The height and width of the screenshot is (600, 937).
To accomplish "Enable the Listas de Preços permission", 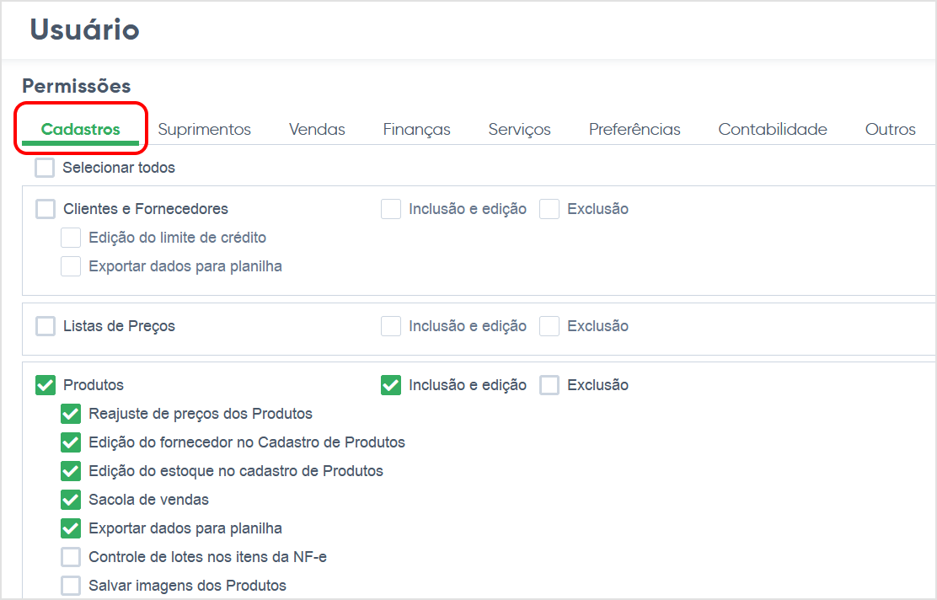I will (x=46, y=326).
